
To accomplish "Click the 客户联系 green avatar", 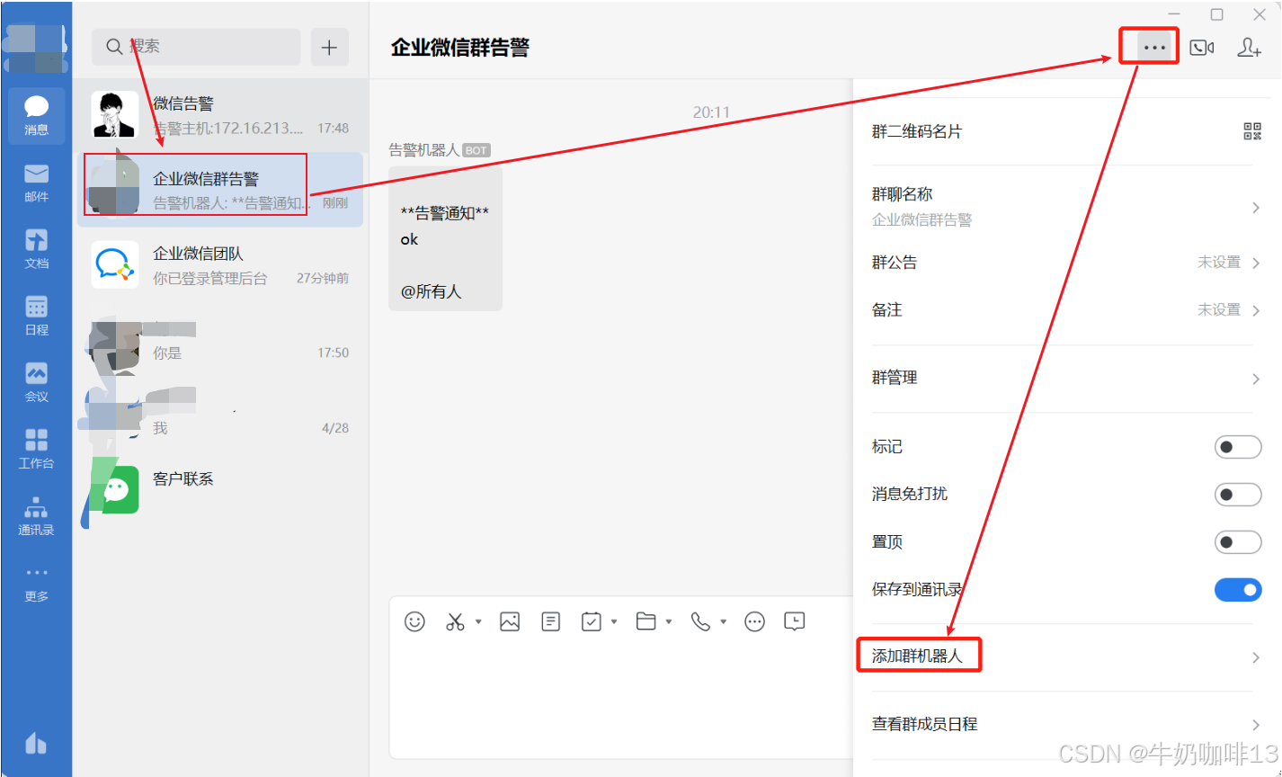I will tap(115, 489).
